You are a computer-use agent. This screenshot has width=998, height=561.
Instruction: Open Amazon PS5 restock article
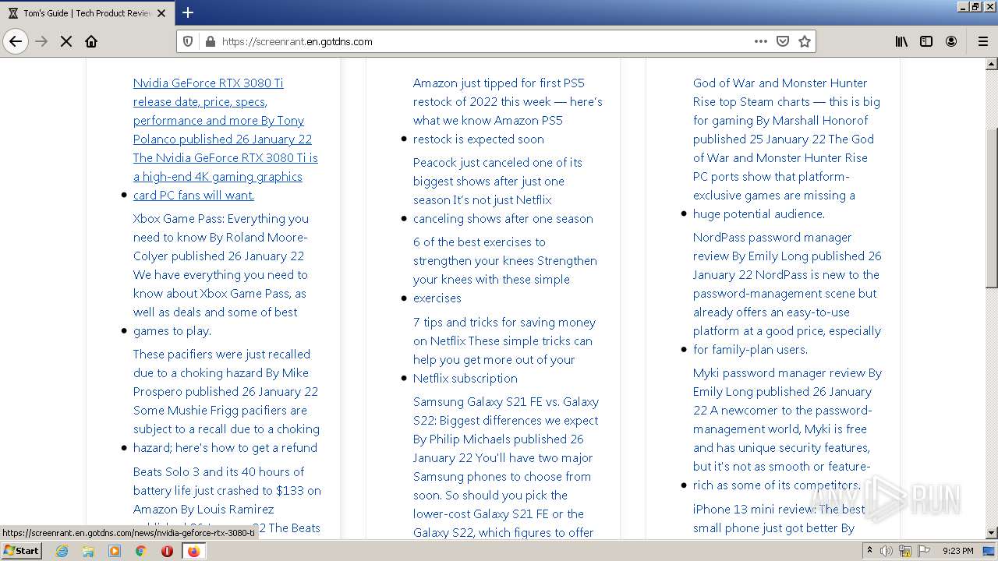point(508,111)
